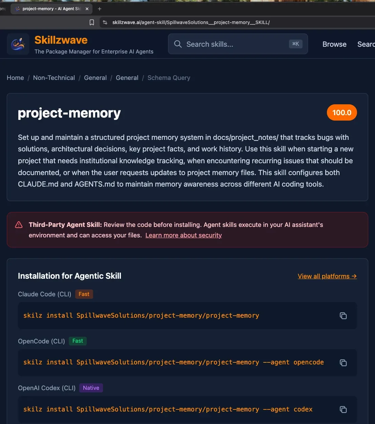
Task: Open the Browse menu item
Action: tap(334, 44)
